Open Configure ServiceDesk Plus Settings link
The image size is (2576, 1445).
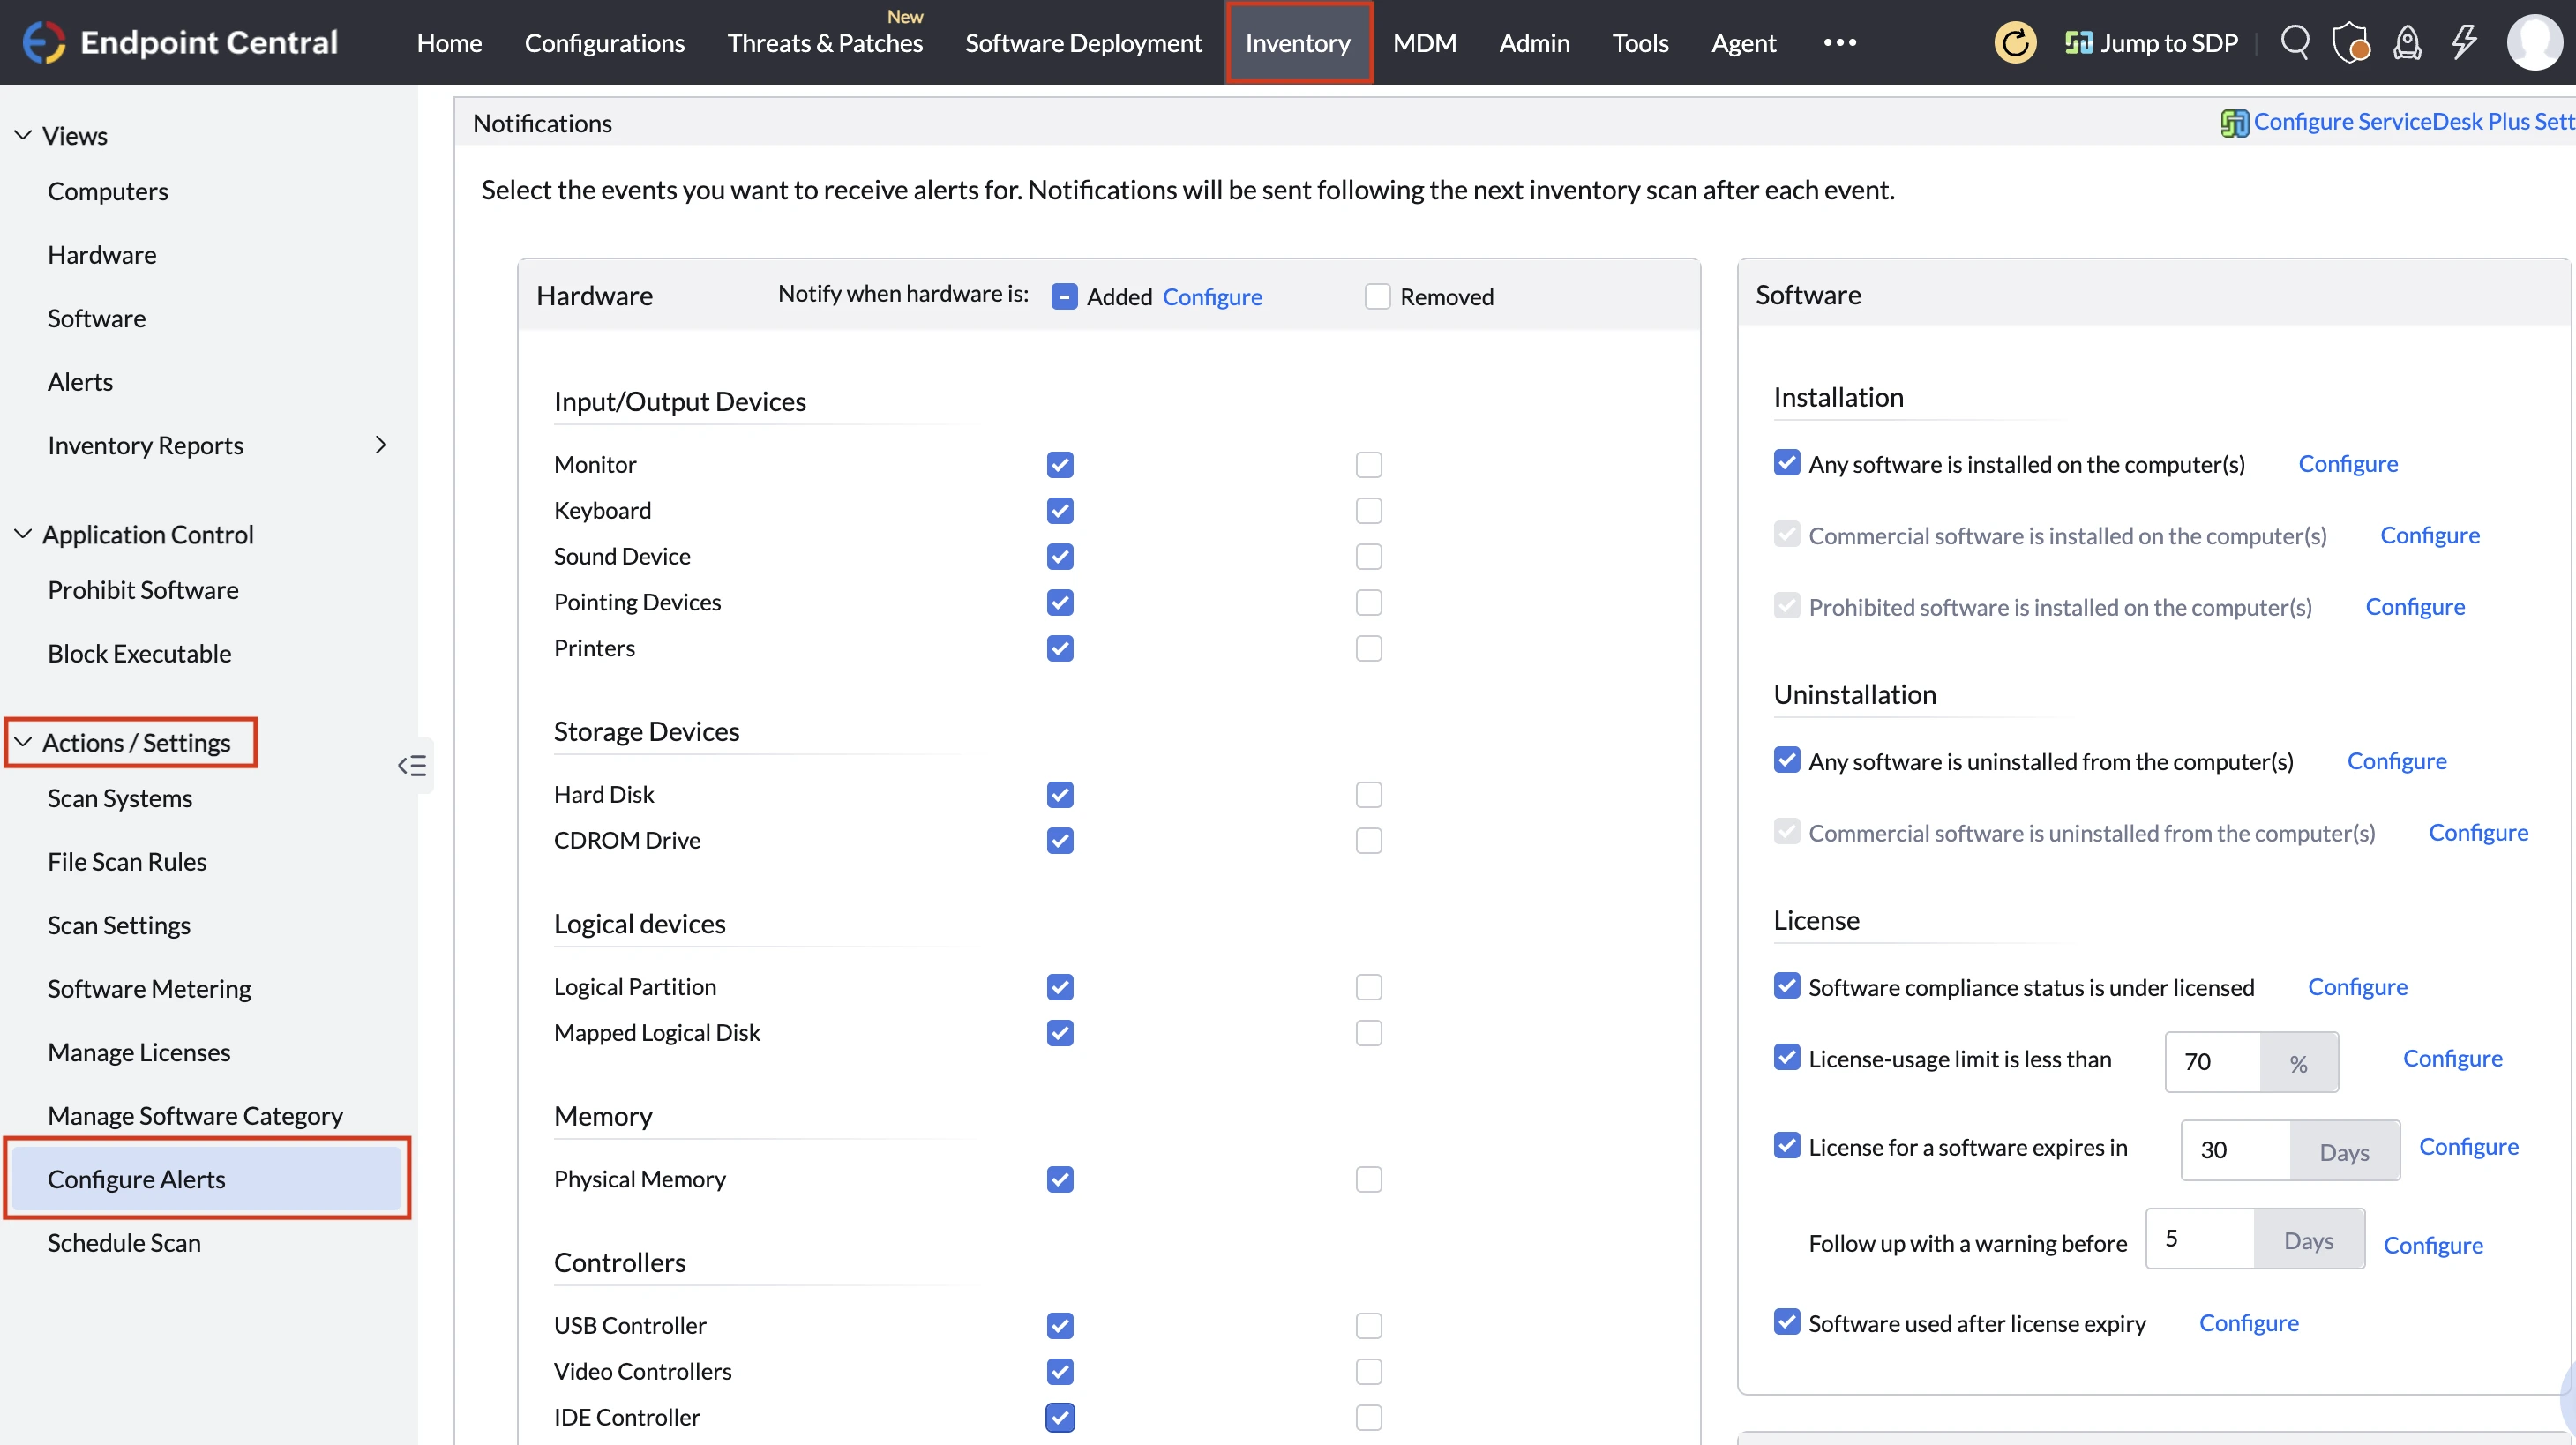point(2414,122)
